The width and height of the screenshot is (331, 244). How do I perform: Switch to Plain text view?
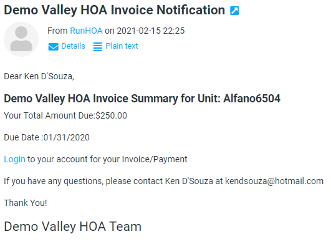[122, 46]
